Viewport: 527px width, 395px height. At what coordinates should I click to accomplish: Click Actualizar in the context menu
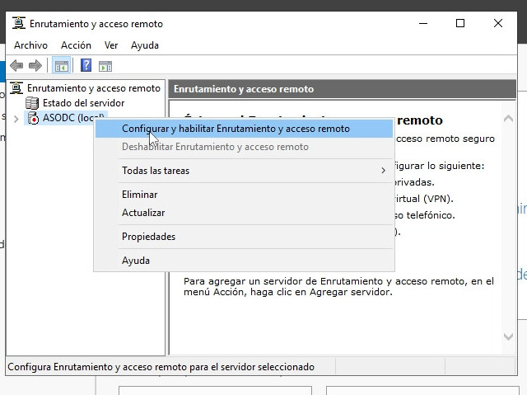pos(143,213)
